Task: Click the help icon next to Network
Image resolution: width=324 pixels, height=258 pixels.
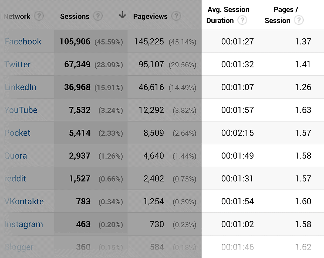Action: point(39,16)
